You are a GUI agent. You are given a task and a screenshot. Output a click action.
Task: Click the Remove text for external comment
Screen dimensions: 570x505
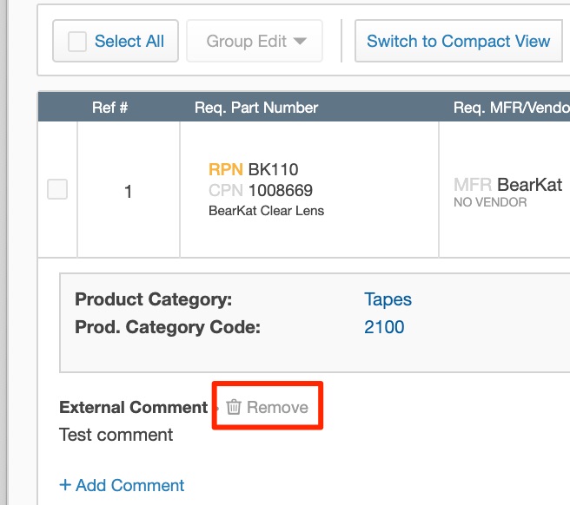click(x=277, y=407)
